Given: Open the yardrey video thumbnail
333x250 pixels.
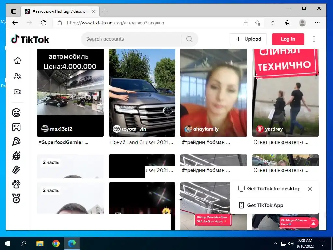Looking at the screenshot, I should point(286,93).
